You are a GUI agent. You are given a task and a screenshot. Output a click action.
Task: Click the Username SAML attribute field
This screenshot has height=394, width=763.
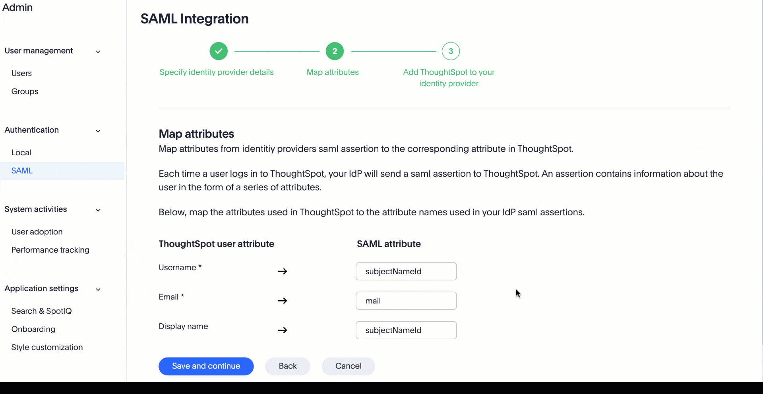click(406, 271)
